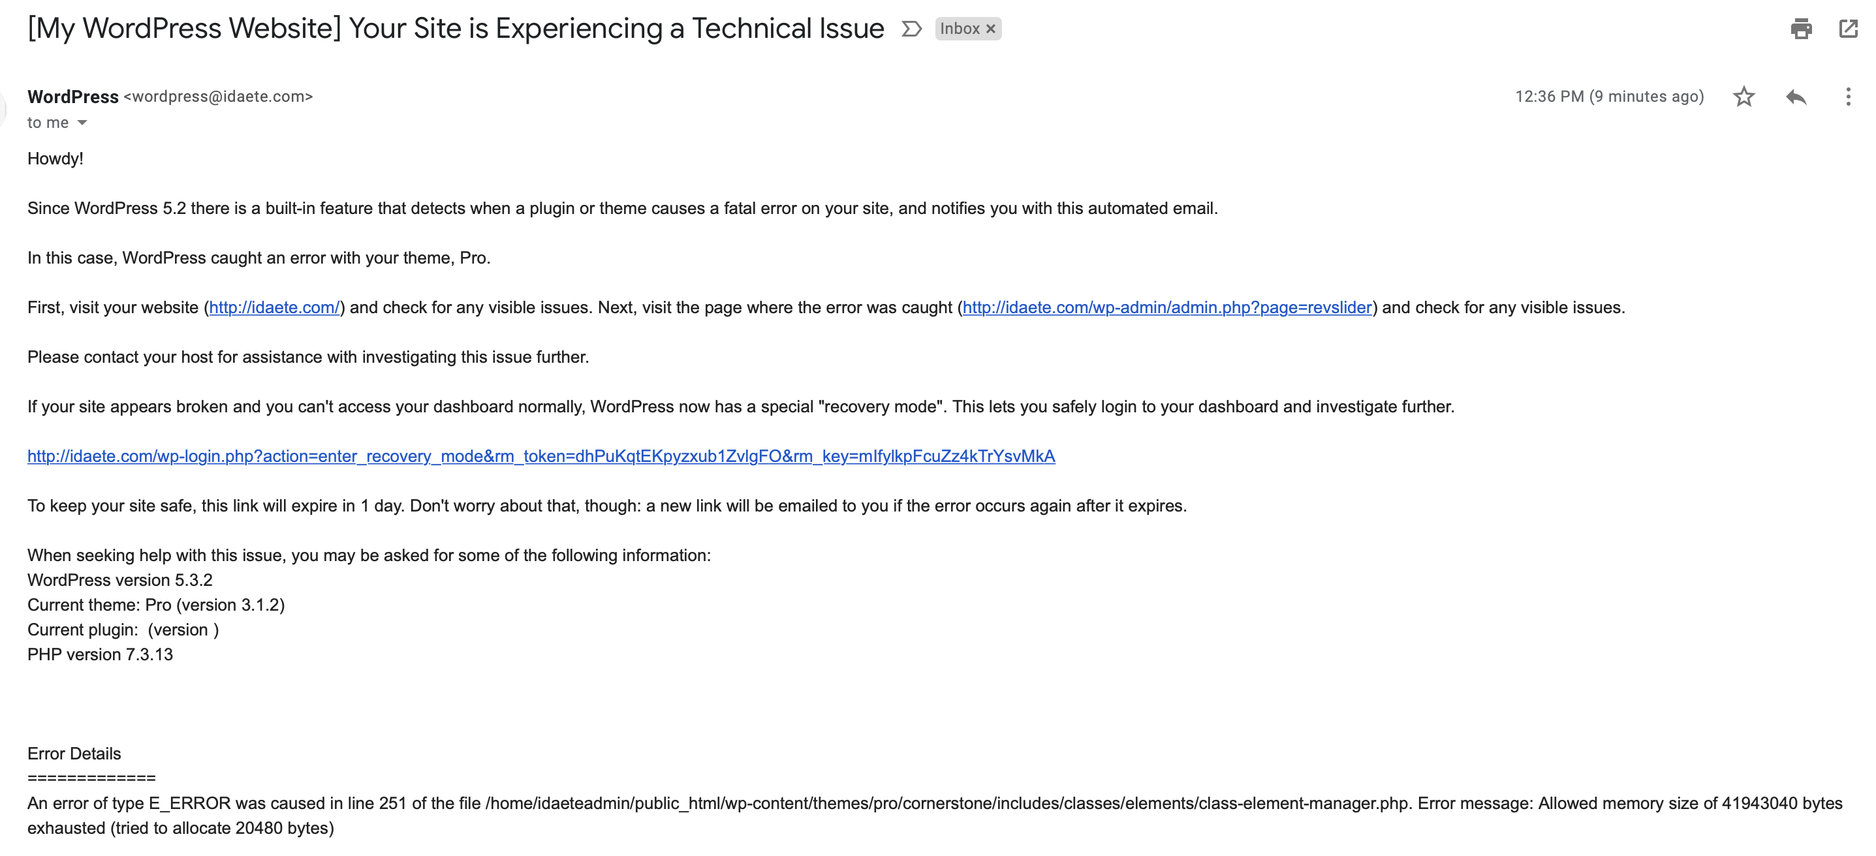Open the three-dot more options menu
The width and height of the screenshot is (1876, 856).
coord(1849,97)
